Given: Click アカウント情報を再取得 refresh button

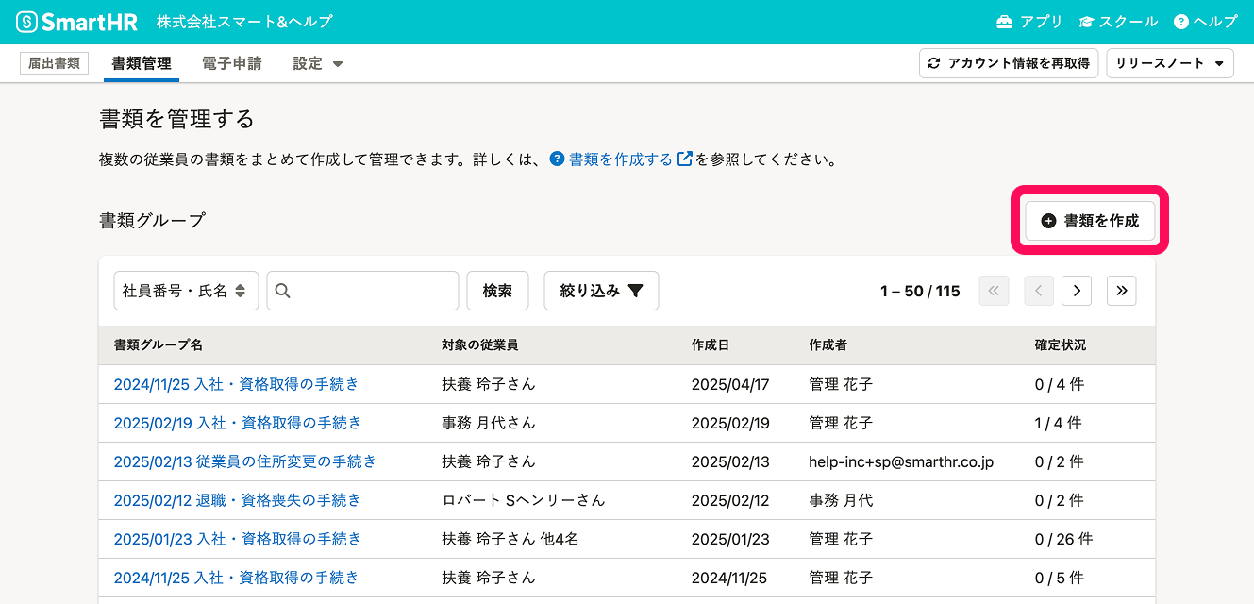Looking at the screenshot, I should click(1008, 63).
